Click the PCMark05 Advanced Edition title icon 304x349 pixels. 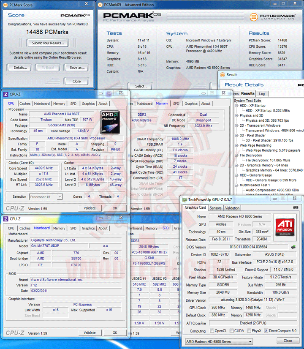click(x=100, y=5)
